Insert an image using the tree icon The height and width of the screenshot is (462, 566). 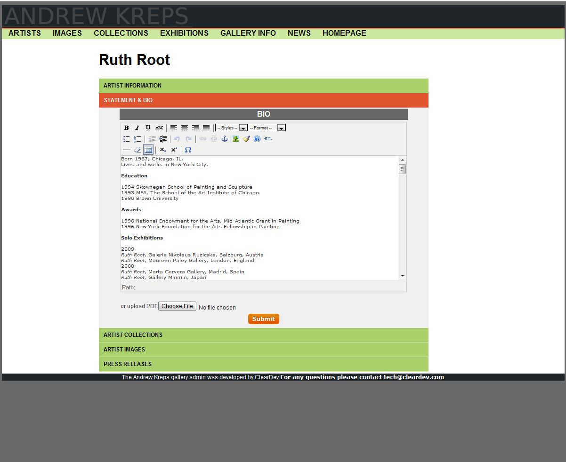235,139
